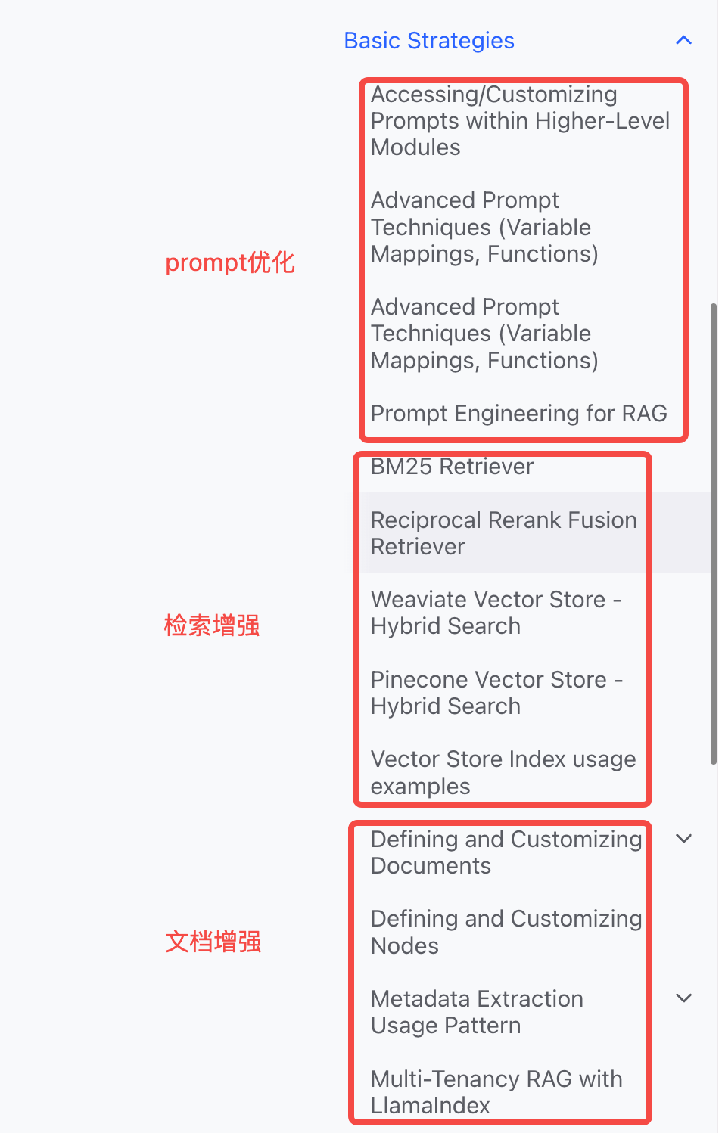The image size is (725, 1133).
Task: Collapse the Basic Strategies section chevron
Action: click(x=683, y=40)
